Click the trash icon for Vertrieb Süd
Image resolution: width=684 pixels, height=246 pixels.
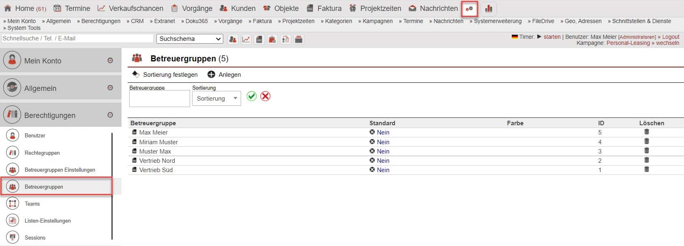(646, 170)
